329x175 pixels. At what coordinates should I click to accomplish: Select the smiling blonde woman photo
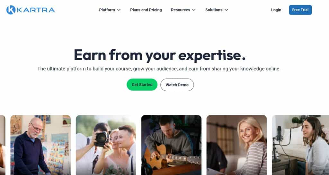pyautogui.click(x=237, y=145)
